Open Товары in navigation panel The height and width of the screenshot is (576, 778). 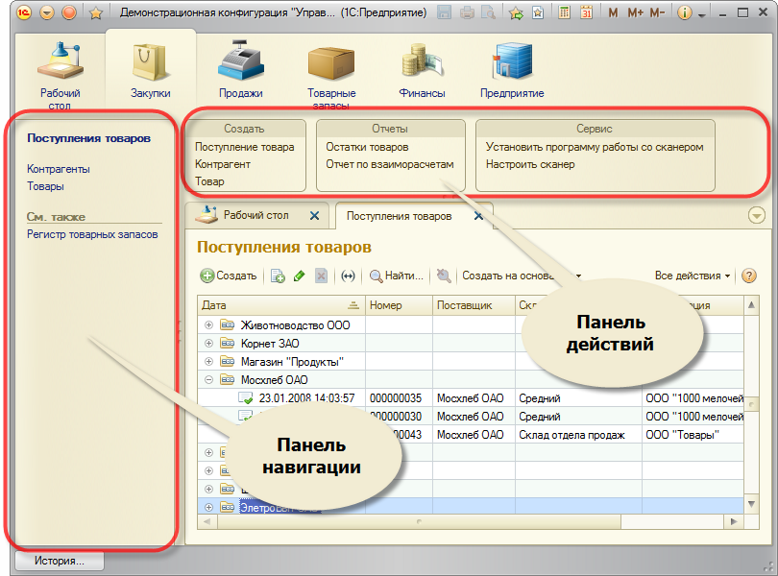coord(46,186)
